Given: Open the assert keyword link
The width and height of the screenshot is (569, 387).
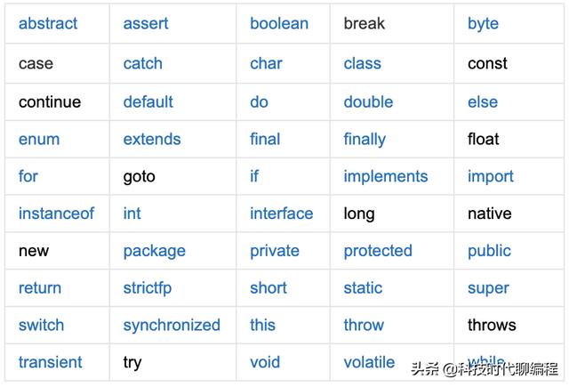Looking at the screenshot, I should 146,24.
